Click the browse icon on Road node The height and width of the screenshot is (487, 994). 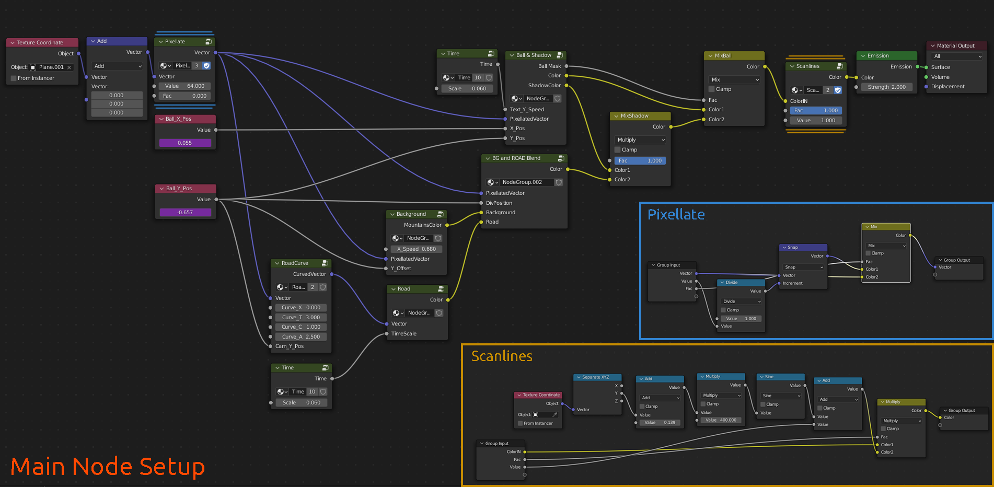point(398,312)
